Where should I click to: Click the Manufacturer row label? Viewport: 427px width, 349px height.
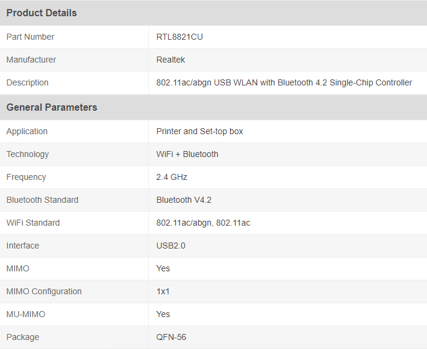31,60
